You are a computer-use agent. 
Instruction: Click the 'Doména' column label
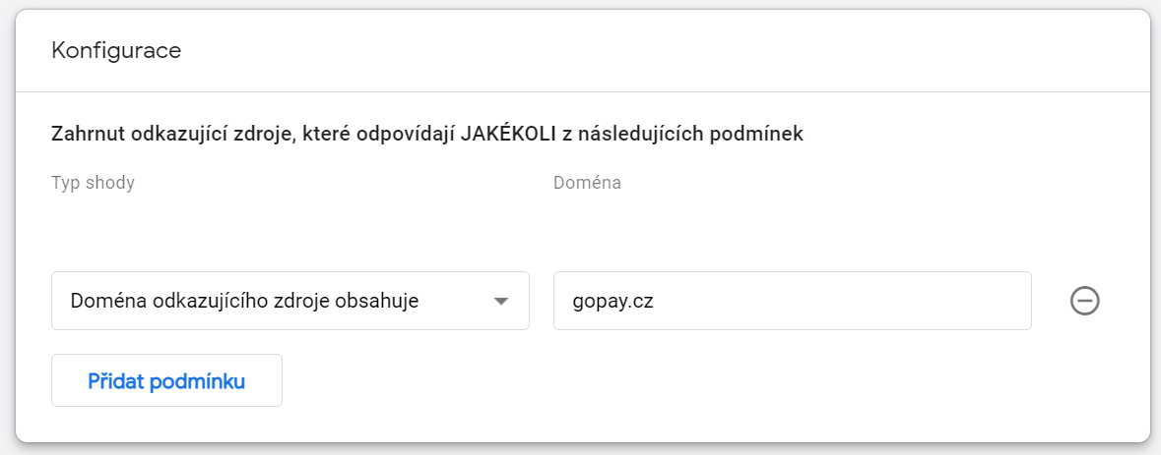click(587, 183)
